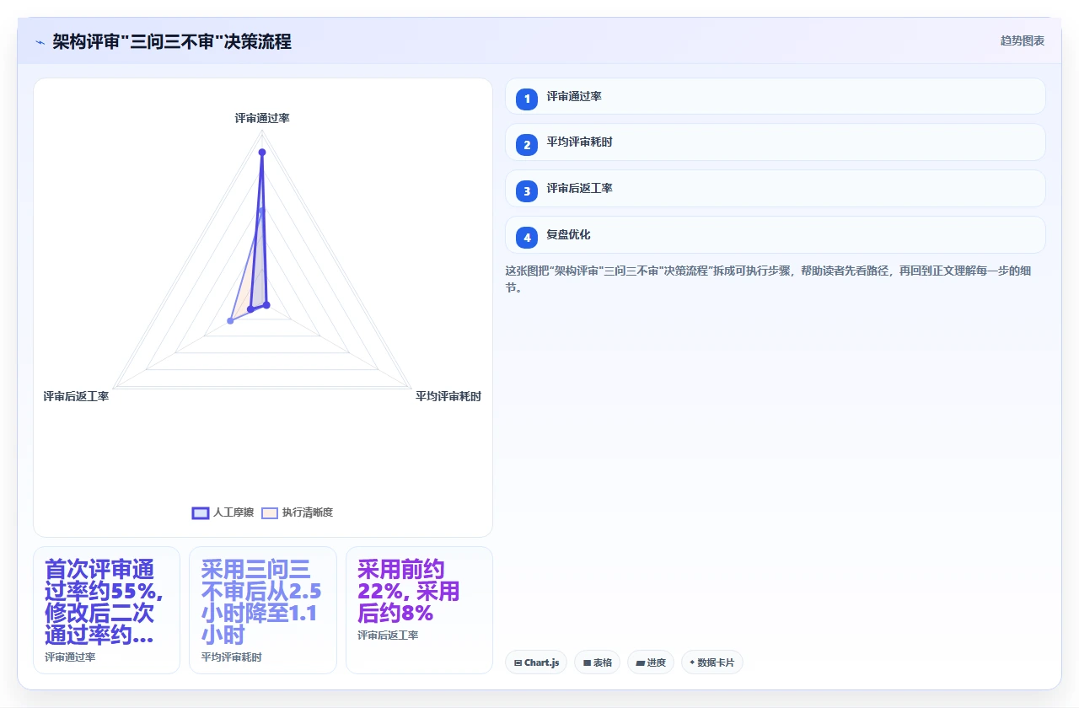Click the 数据卡片 tag
1079x708 pixels.
pos(712,662)
